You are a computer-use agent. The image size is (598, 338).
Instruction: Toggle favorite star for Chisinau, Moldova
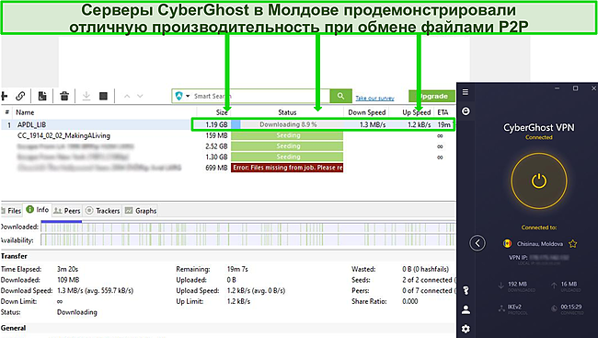pos(572,244)
